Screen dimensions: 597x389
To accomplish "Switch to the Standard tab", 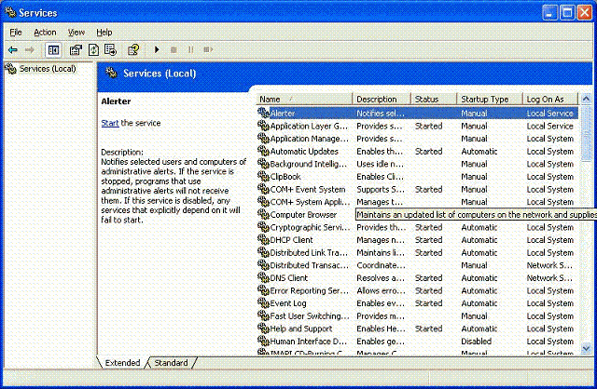I will pos(171,363).
